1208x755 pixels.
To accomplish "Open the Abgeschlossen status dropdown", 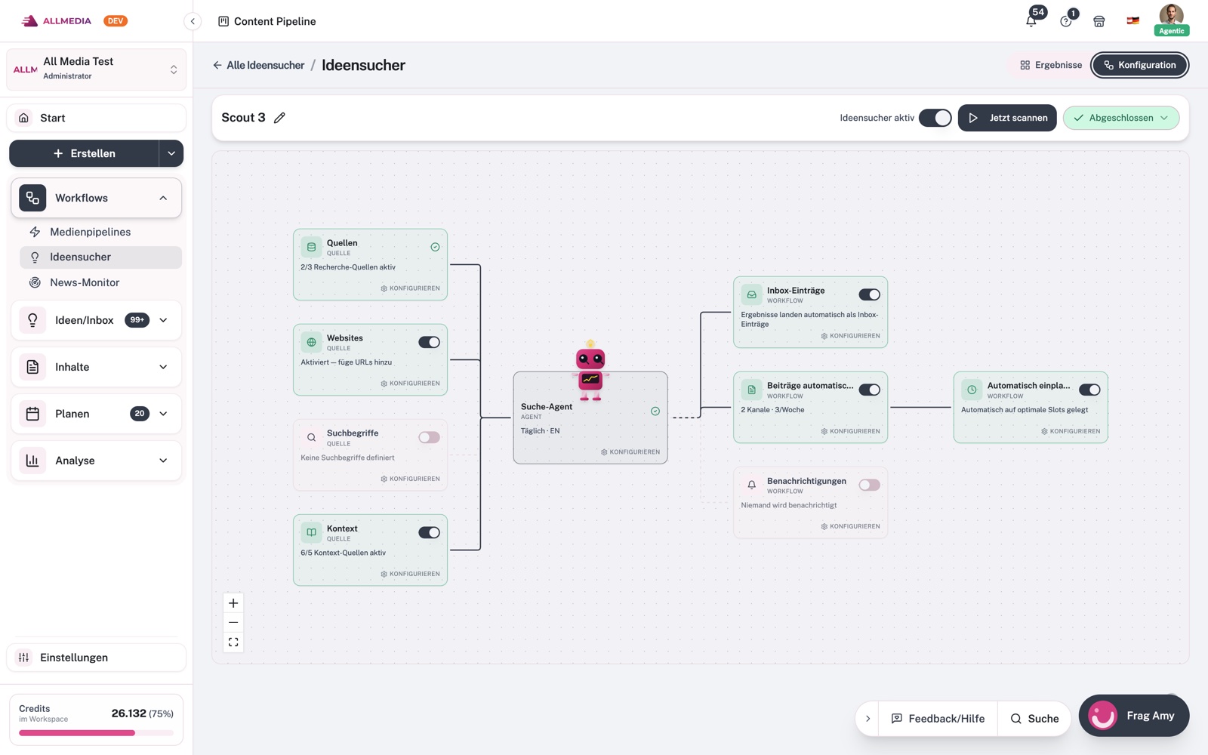I will click(1121, 118).
